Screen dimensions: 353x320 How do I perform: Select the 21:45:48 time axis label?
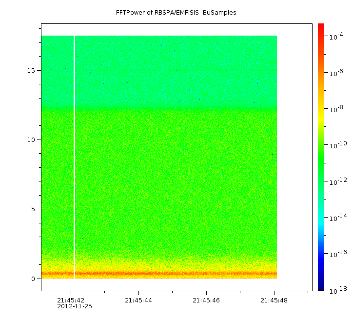(274, 300)
